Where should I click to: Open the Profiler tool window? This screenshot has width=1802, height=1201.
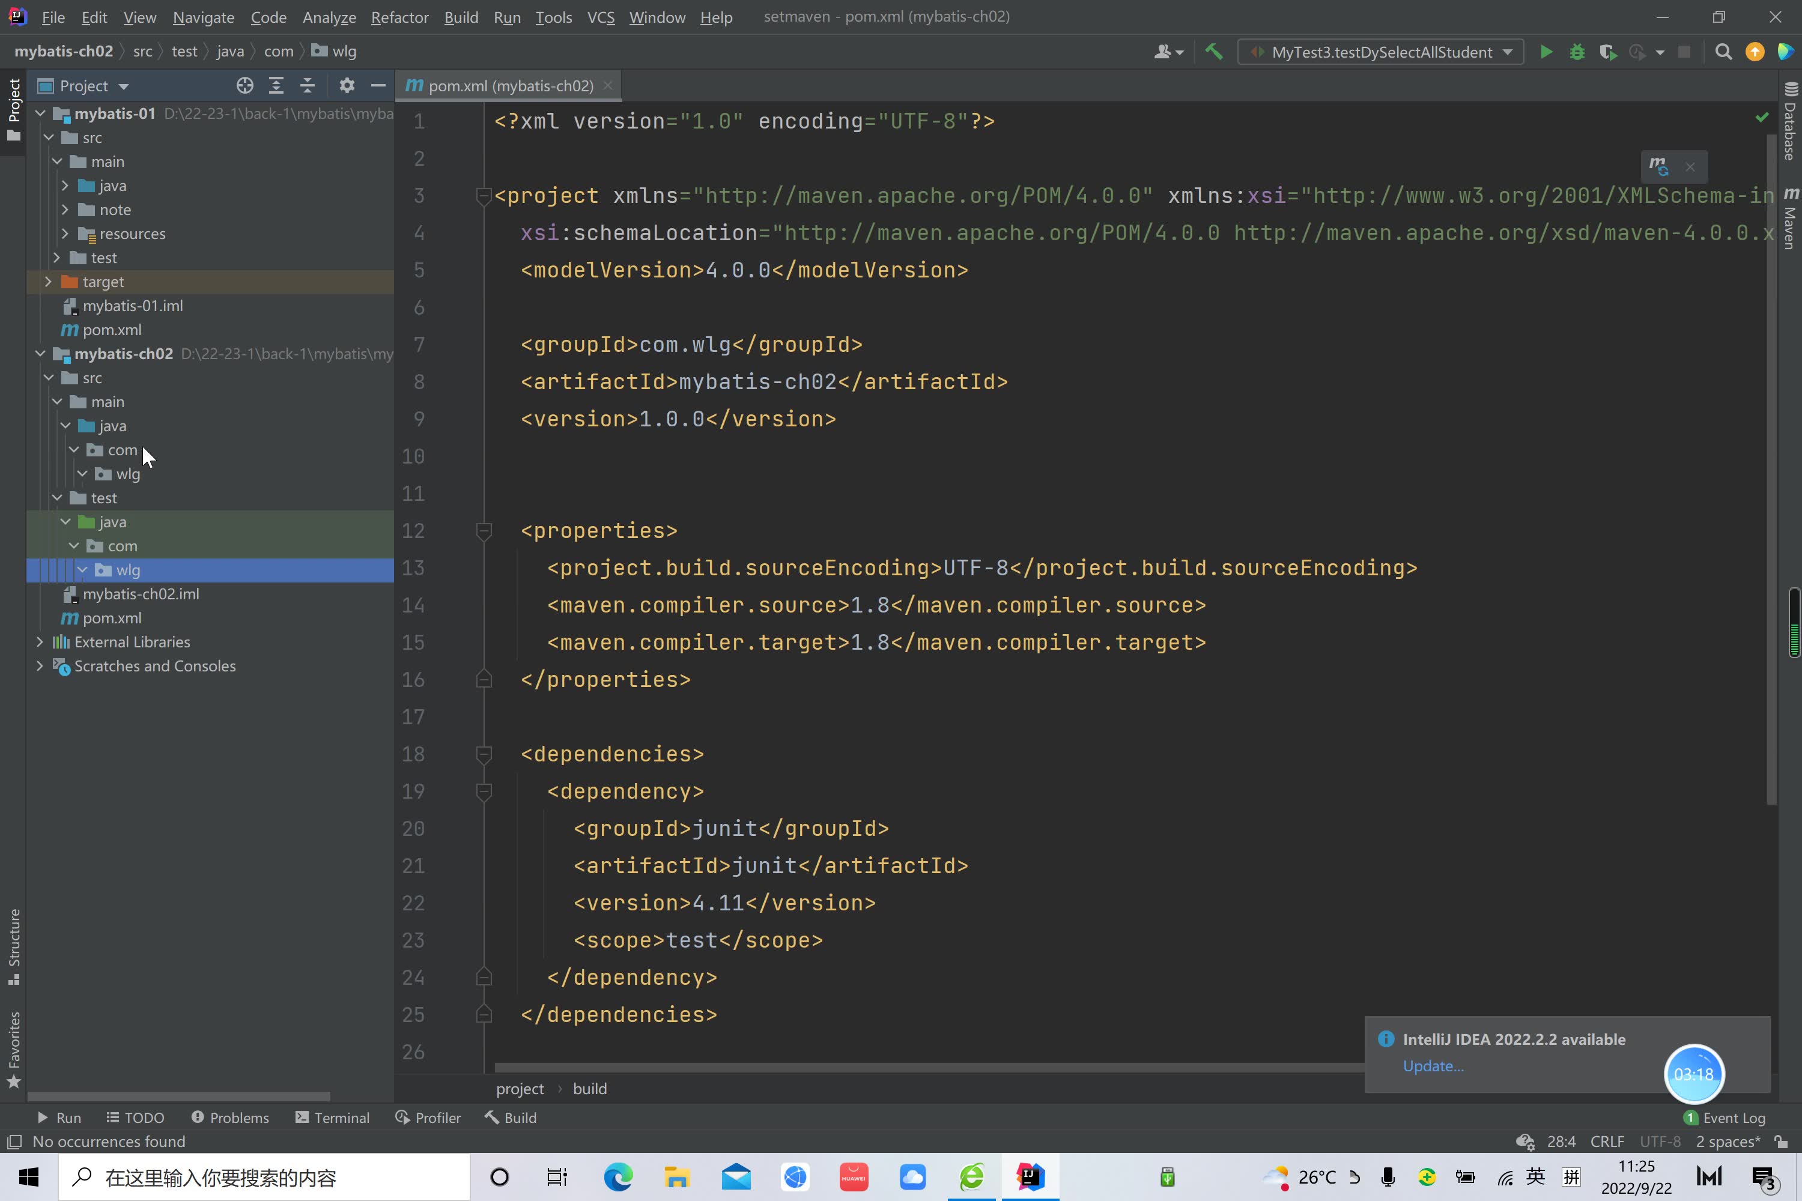pyautogui.click(x=428, y=1118)
